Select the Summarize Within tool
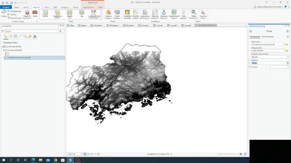The width and height of the screenshot is (291, 163). point(58,14)
